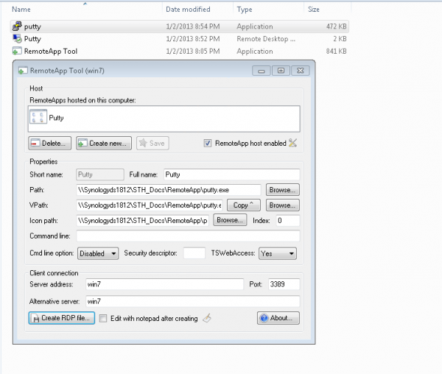442x374 pixels.
Task: Click the 472 KB size of putty
Action: point(336,27)
